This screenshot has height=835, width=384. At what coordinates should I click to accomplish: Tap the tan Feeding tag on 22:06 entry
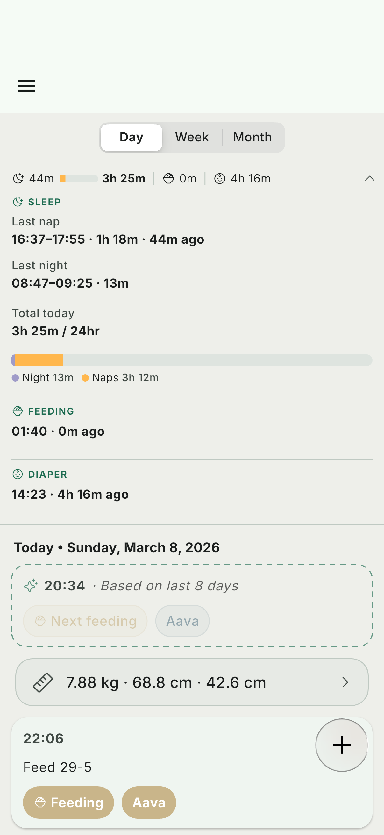click(x=68, y=802)
